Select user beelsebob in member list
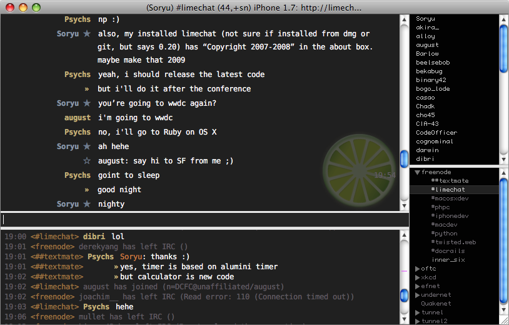The height and width of the screenshot is (325, 509). click(433, 63)
